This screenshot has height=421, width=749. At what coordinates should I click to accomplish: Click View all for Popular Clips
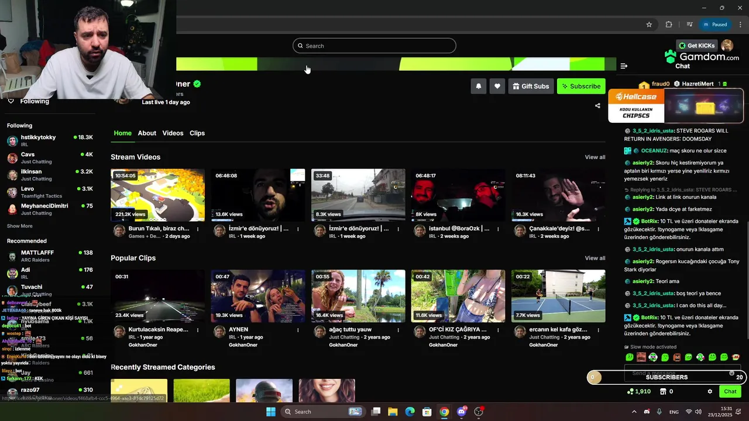595,258
